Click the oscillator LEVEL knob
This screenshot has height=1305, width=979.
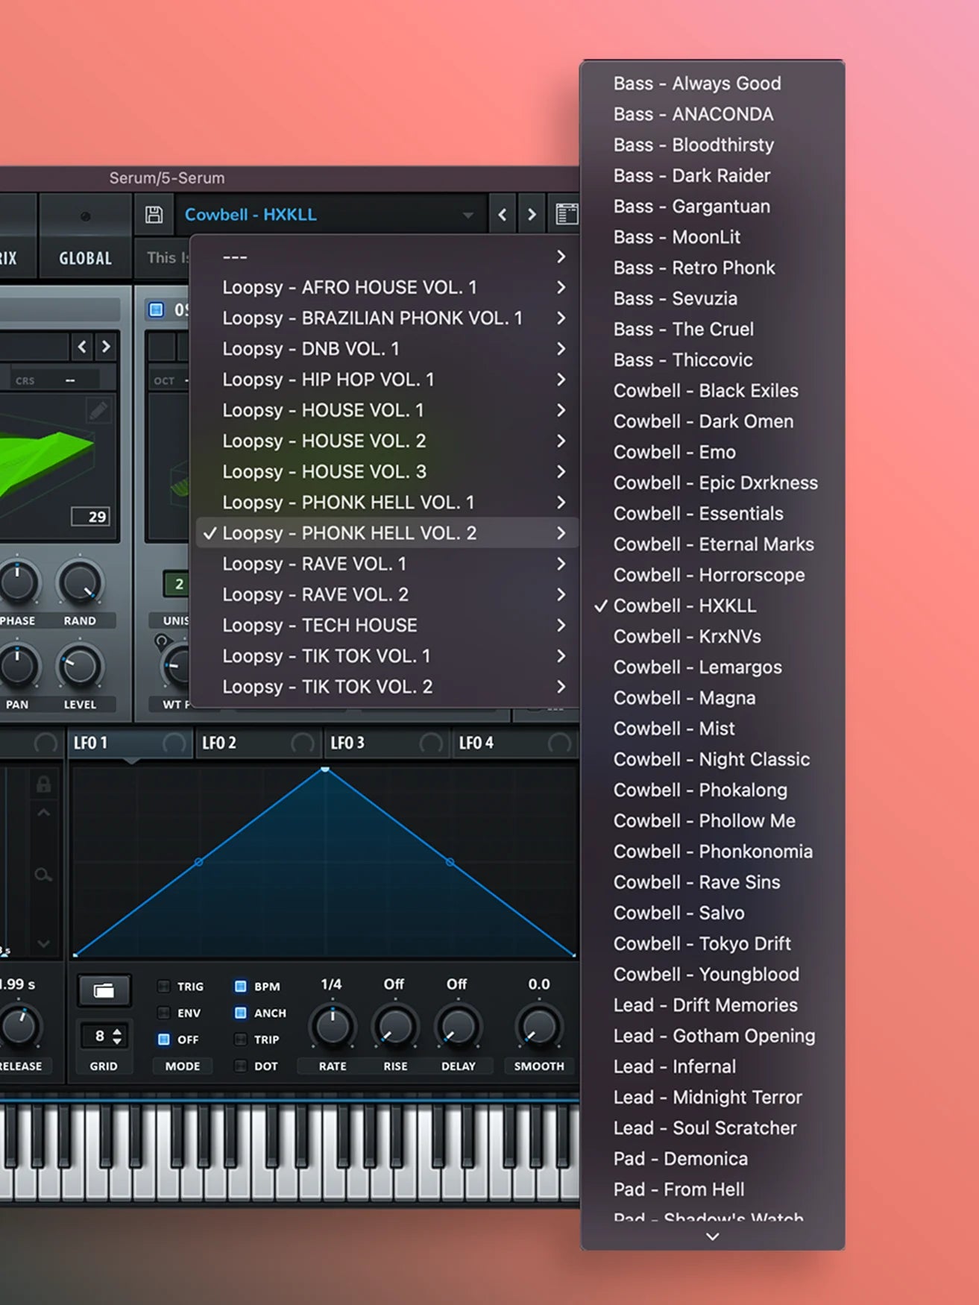(80, 666)
